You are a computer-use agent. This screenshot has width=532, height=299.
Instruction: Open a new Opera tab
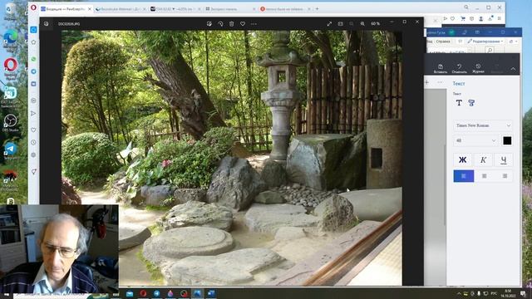[x=318, y=9]
